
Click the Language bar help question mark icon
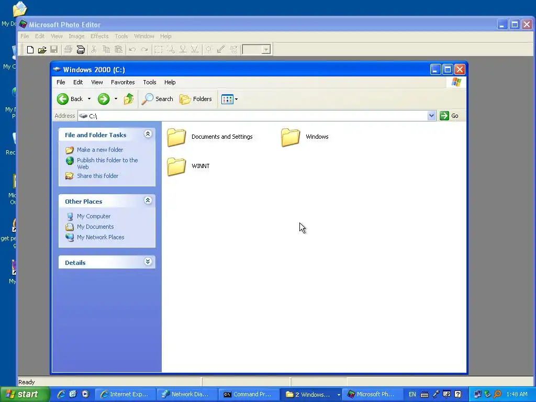point(458,395)
